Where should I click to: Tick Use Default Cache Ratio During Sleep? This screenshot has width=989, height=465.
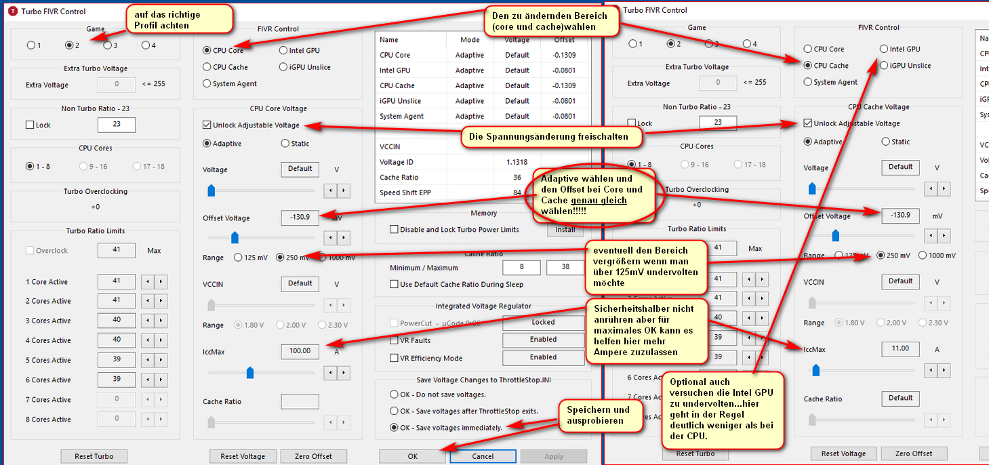pyautogui.click(x=395, y=284)
